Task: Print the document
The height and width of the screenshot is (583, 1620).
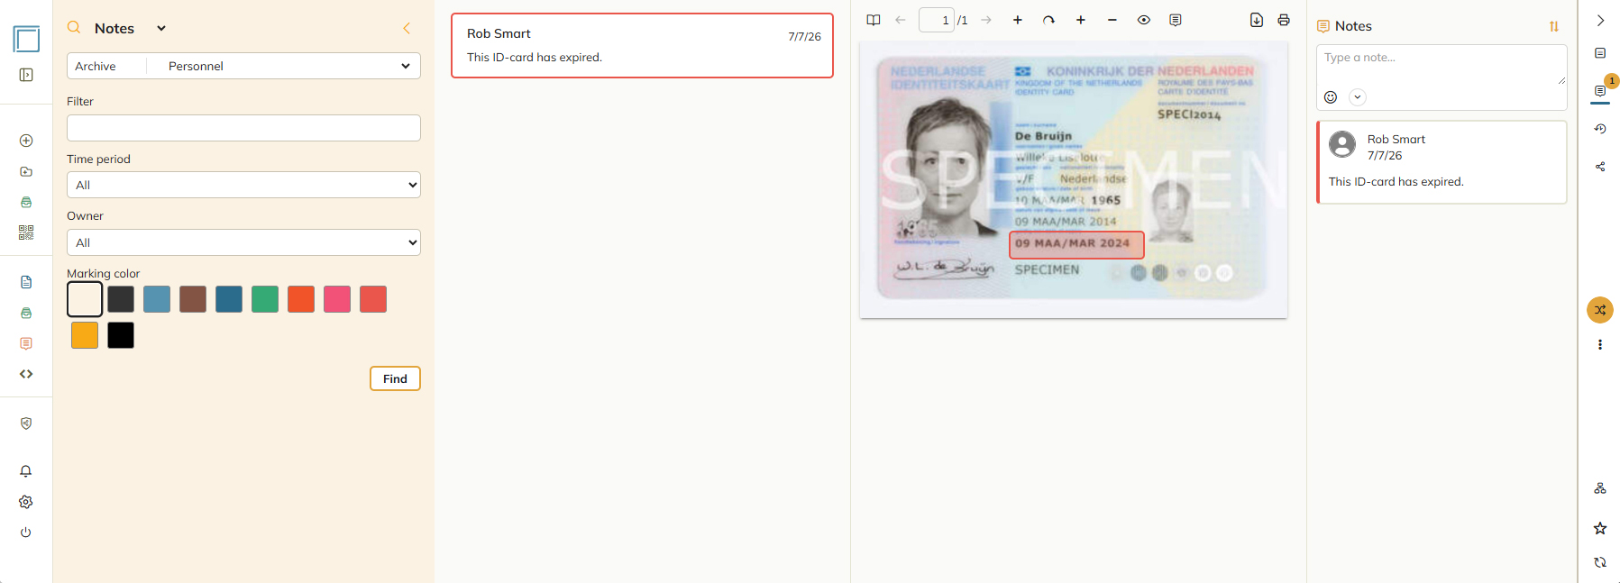Action: tap(1284, 20)
